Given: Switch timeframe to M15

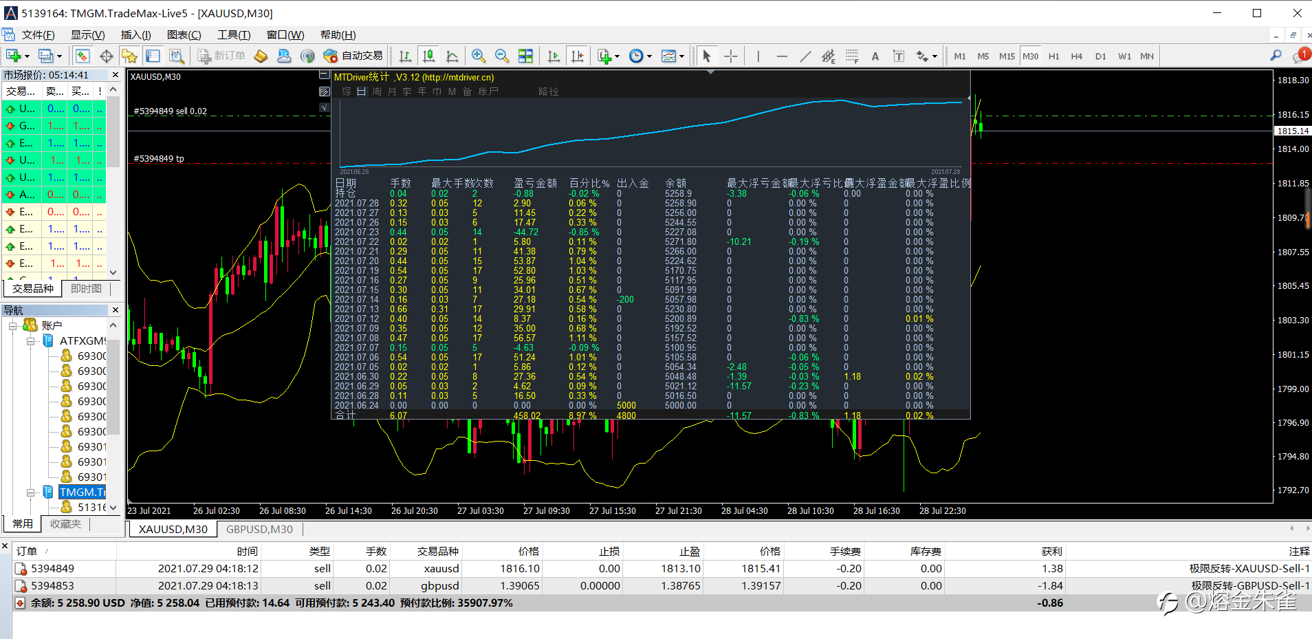Looking at the screenshot, I should point(1007,56).
